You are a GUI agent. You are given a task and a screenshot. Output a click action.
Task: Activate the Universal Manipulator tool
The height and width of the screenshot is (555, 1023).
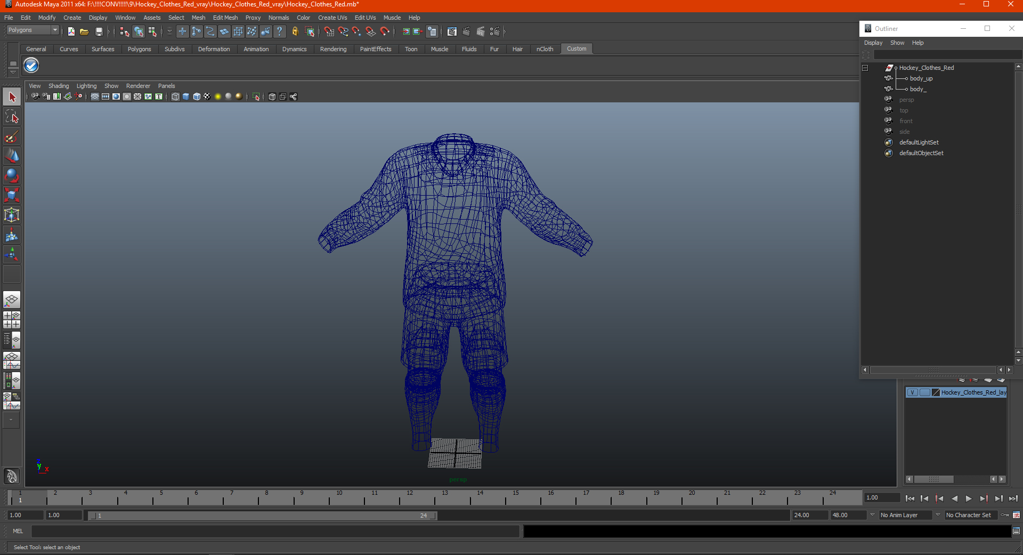click(x=12, y=215)
